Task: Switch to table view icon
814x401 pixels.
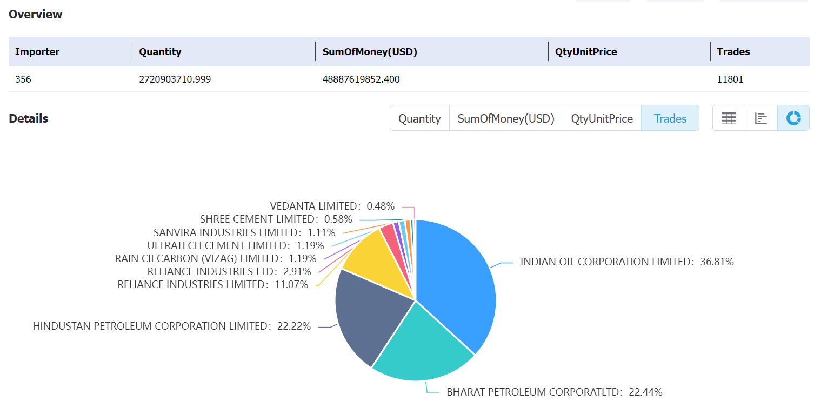Action: click(729, 118)
